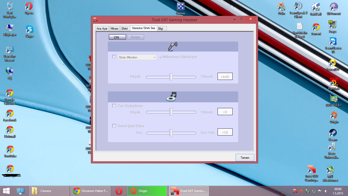Open the Skype desktop shortcut

pos(30,31)
